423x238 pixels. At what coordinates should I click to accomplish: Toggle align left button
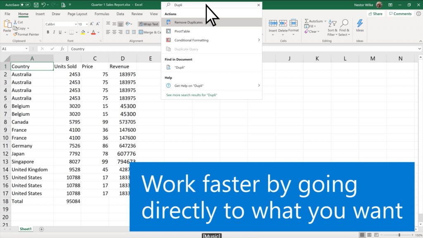(x=108, y=32)
